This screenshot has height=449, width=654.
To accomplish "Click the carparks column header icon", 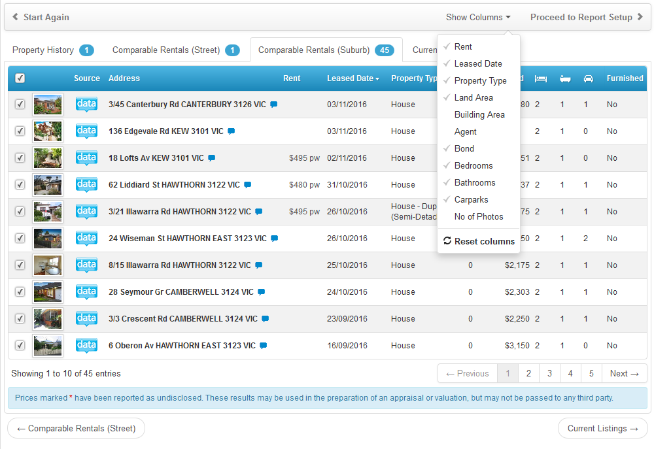I will [x=588, y=78].
